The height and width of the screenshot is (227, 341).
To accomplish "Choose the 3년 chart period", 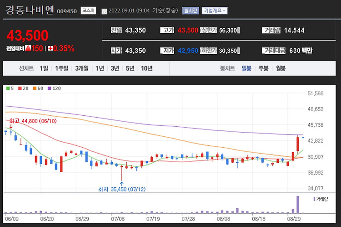I will (x=115, y=68).
